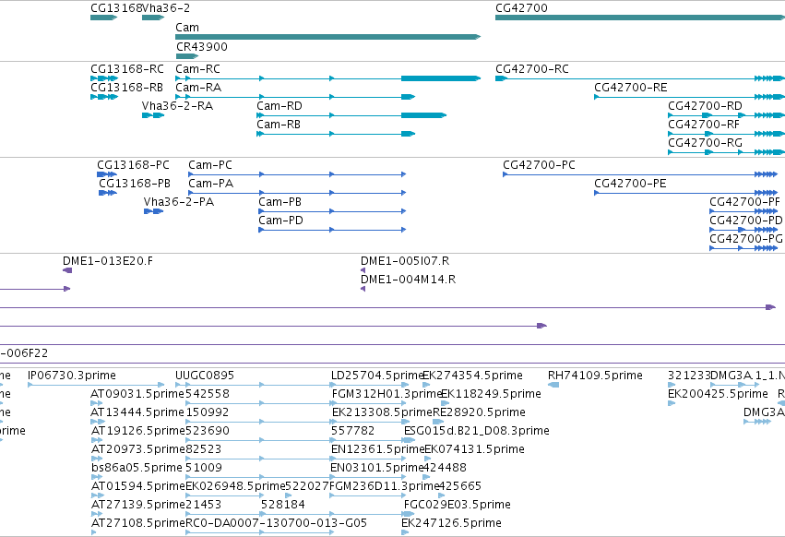
Task: Select the RE28920.5prime alignment
Action: (x=438, y=422)
